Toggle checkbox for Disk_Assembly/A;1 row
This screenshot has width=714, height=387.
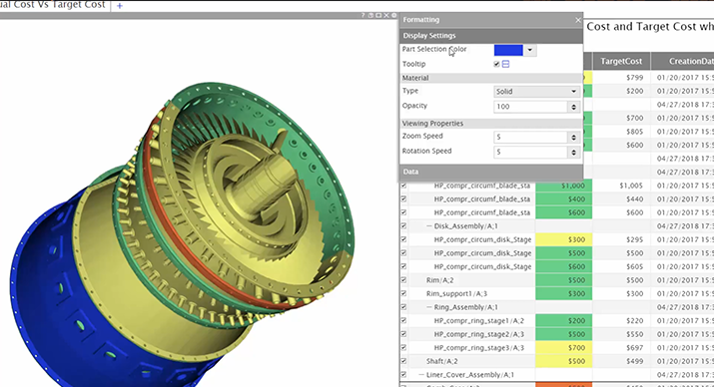403,226
